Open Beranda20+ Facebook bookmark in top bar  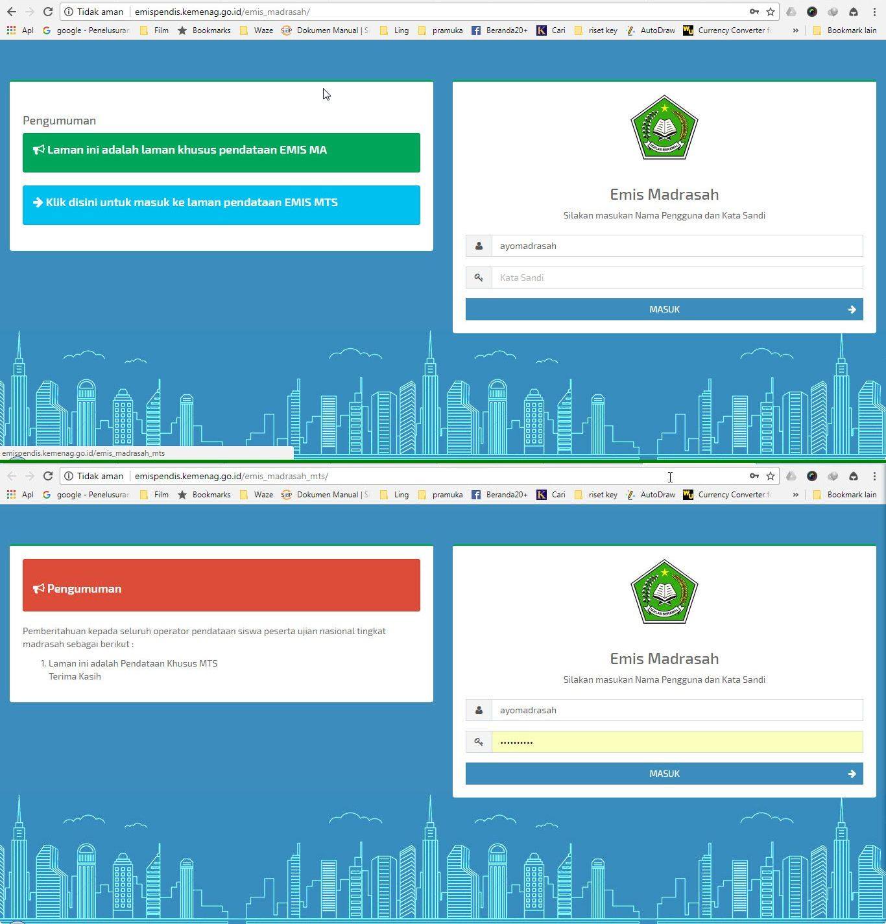click(x=499, y=30)
